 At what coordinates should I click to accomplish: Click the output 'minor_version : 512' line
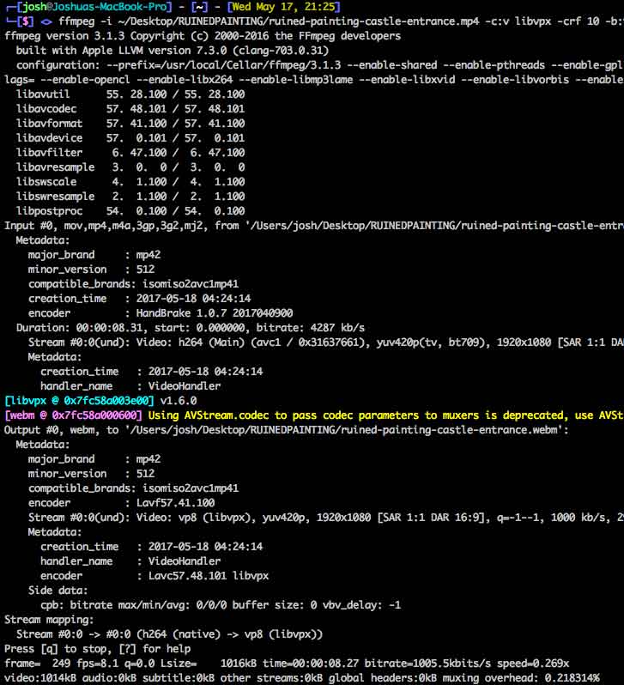coord(91,474)
